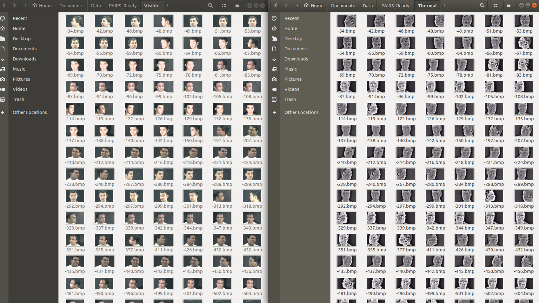Open search in the Thermal folder window

tap(482, 5)
